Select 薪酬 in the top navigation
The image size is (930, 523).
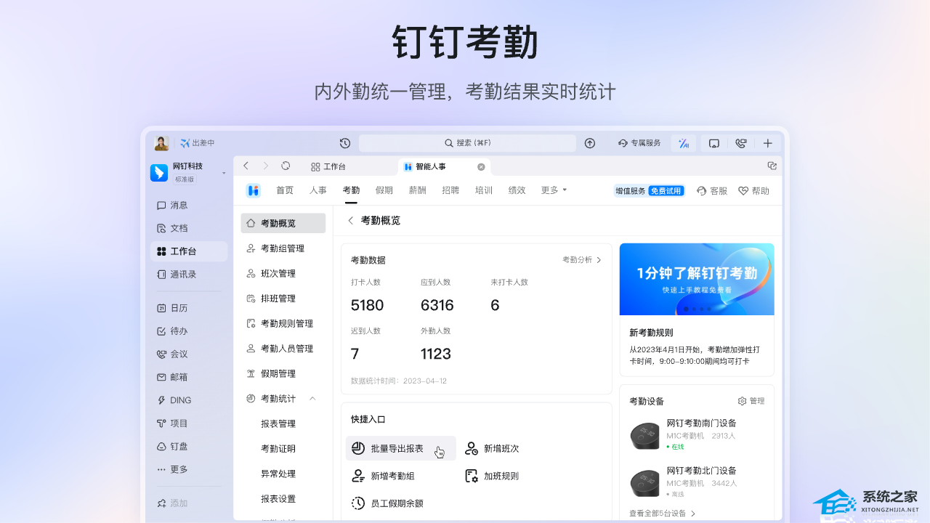tap(417, 190)
